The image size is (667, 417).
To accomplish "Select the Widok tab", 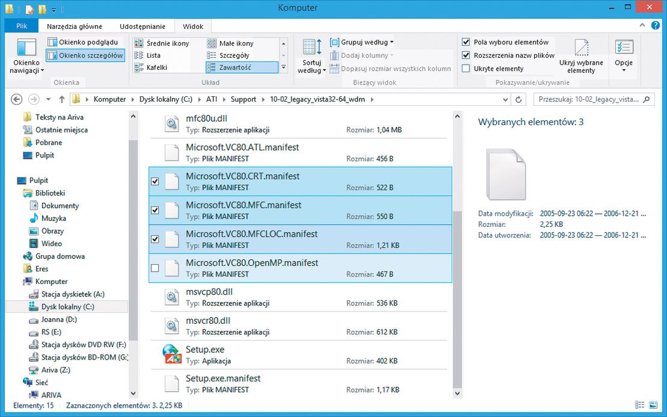I will pyautogui.click(x=193, y=26).
